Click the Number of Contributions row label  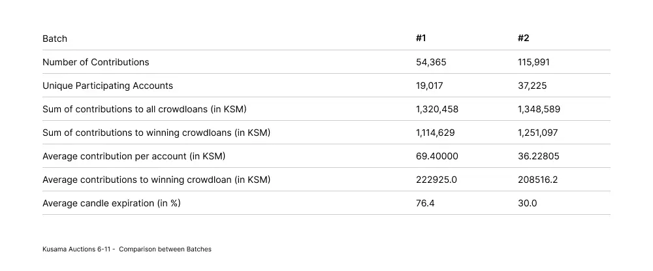pos(96,62)
